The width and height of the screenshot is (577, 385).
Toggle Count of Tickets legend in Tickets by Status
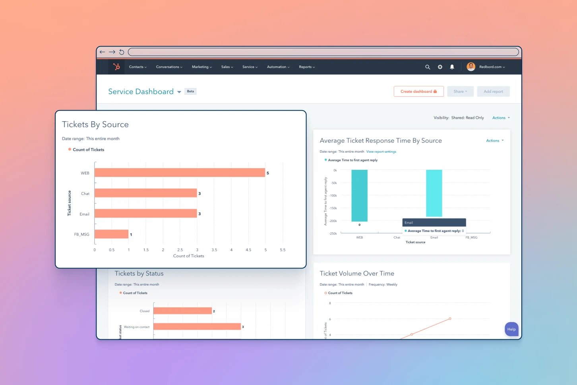coord(134,293)
